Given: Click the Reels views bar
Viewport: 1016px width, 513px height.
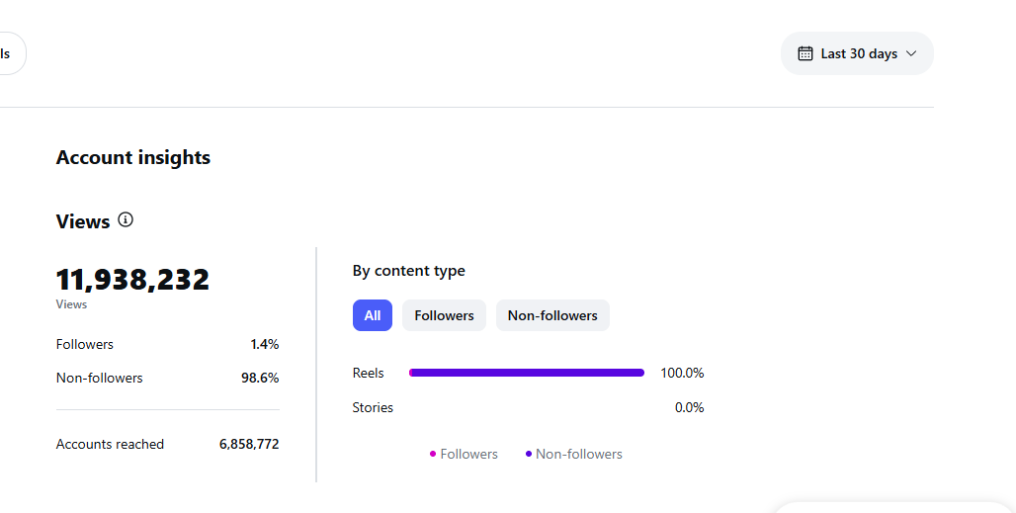Looking at the screenshot, I should click(527, 373).
